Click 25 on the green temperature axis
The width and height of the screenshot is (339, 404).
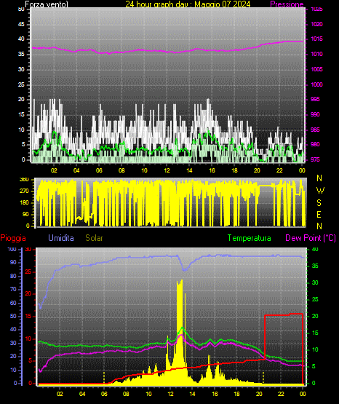click(x=315, y=299)
